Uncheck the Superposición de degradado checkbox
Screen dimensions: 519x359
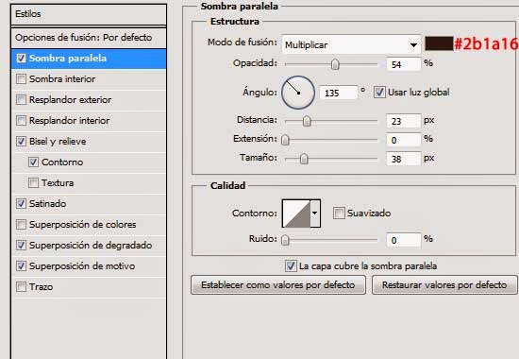pyautogui.click(x=21, y=246)
